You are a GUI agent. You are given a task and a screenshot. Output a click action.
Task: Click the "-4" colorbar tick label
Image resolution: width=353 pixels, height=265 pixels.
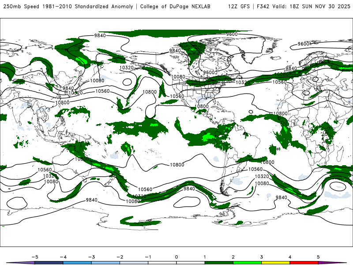click(63, 257)
